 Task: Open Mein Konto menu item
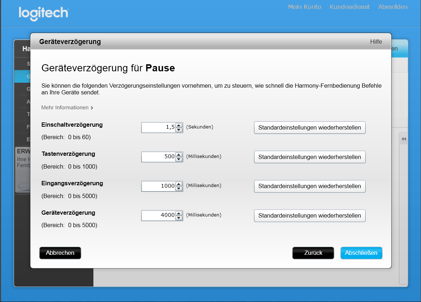click(305, 7)
